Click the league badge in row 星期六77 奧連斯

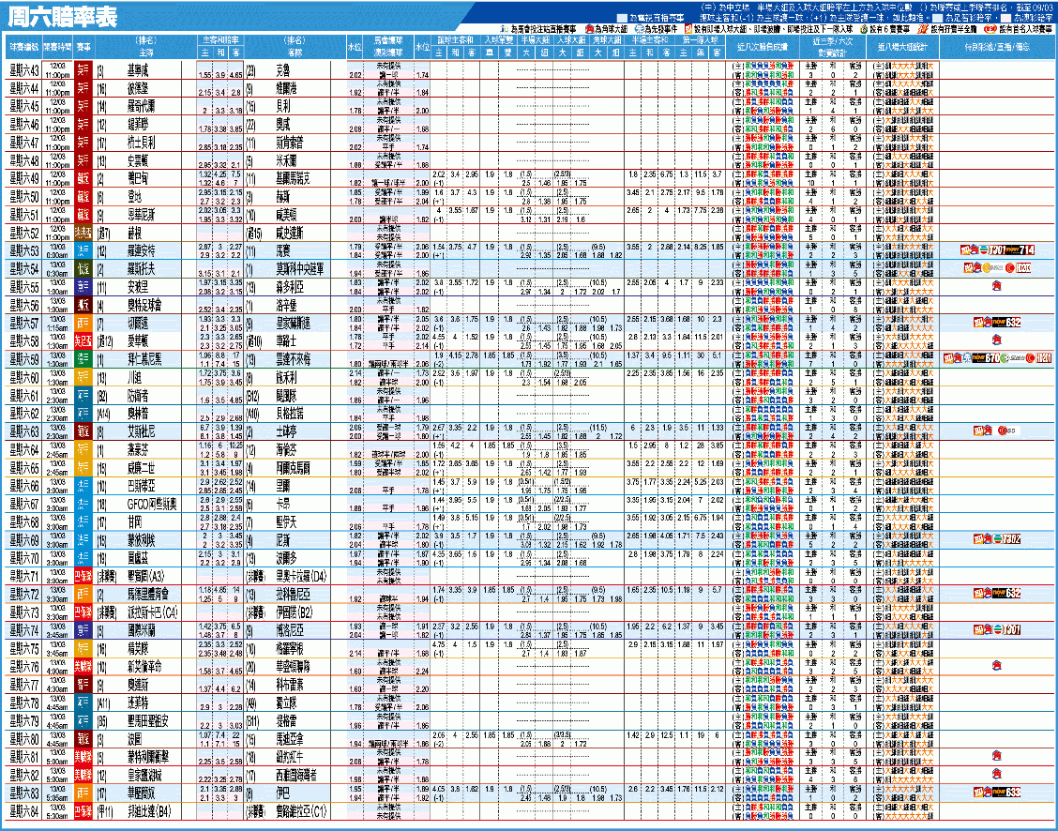click(x=83, y=685)
